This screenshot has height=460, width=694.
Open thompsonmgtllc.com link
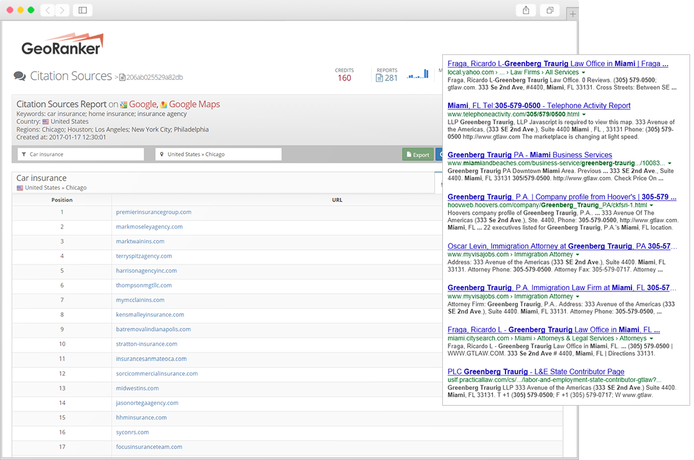pos(144,286)
